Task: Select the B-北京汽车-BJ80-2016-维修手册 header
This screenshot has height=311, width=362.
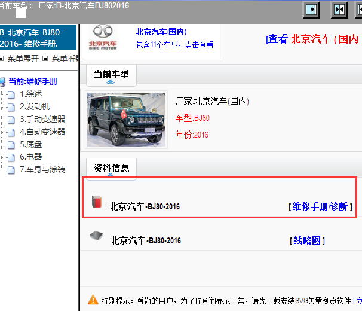Action: [38, 38]
